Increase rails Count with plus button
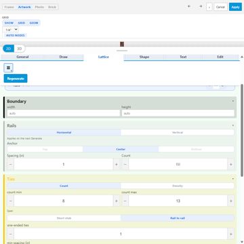244x244 pixels. [230, 164]
